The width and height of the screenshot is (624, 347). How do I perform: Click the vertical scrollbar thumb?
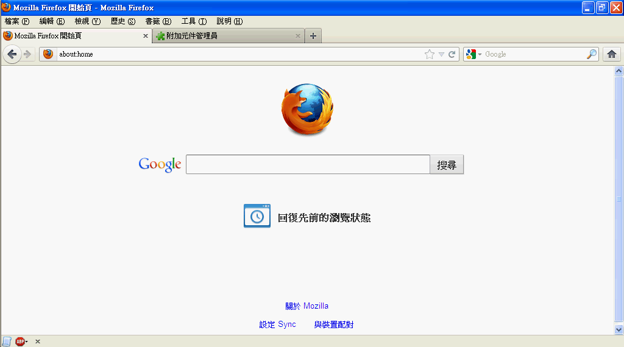point(619,198)
